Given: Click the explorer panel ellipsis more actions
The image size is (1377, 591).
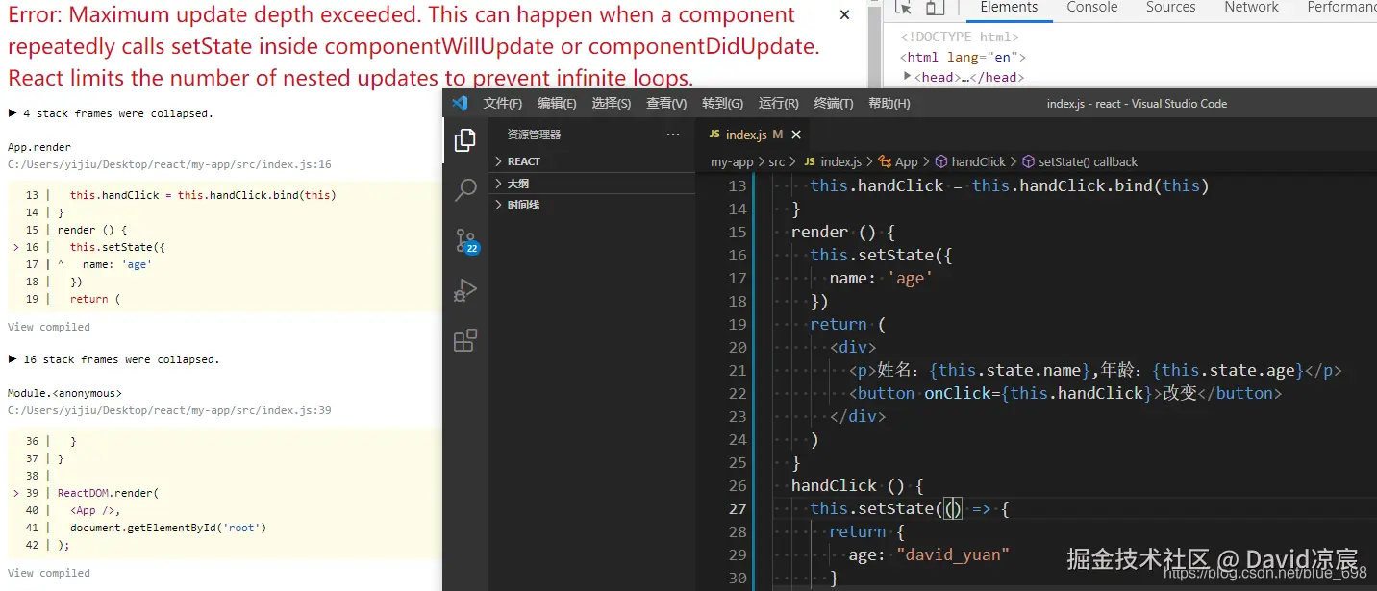Looking at the screenshot, I should pyautogui.click(x=672, y=135).
